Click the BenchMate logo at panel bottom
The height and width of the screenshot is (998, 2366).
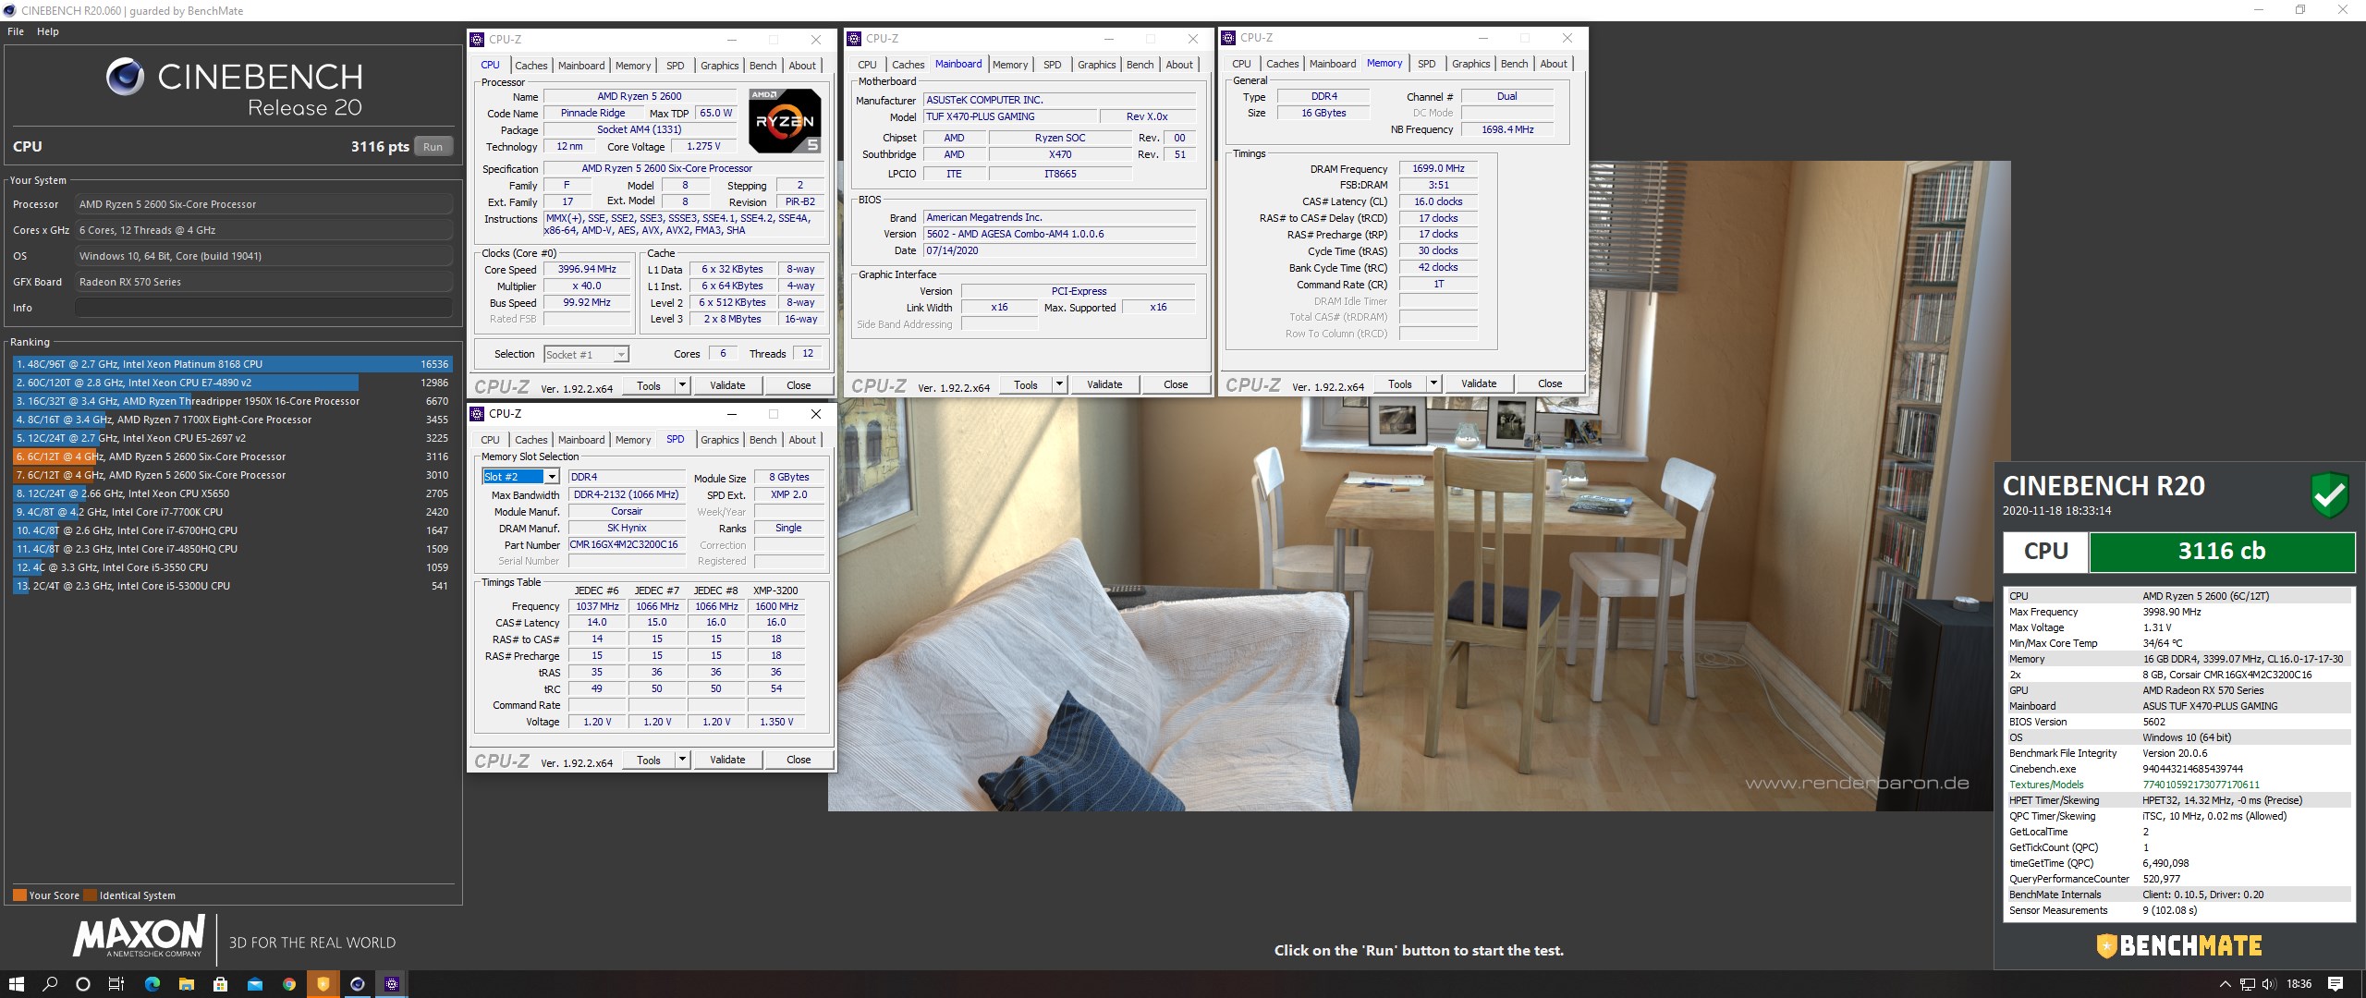pyautogui.click(x=2179, y=946)
